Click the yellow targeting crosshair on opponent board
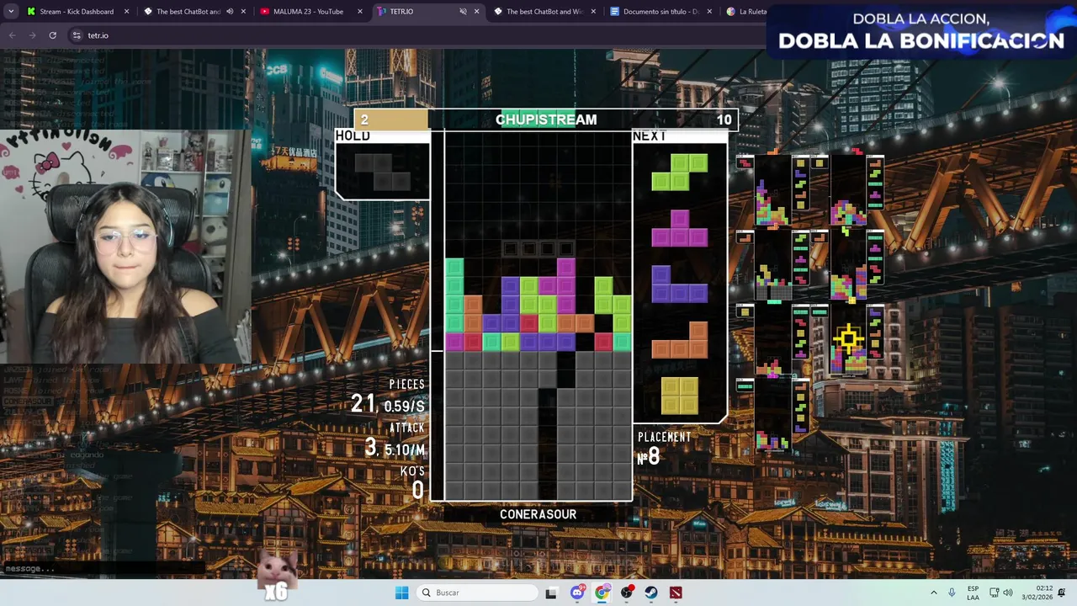Image resolution: width=1077 pixels, height=606 pixels. [848, 340]
